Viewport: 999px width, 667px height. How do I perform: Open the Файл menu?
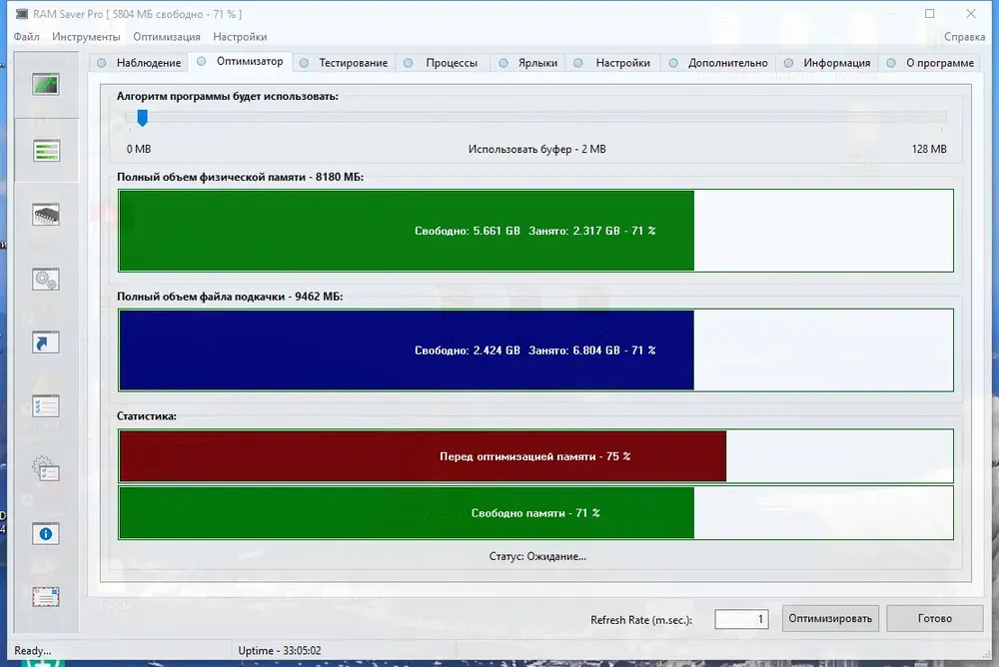pyautogui.click(x=27, y=37)
